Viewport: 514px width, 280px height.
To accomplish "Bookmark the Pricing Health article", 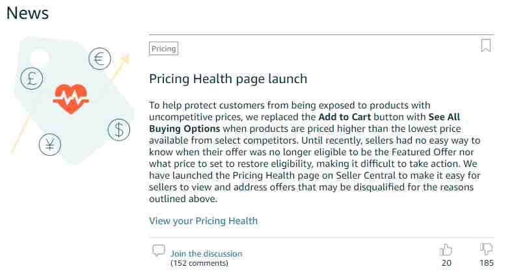I will tap(486, 45).
